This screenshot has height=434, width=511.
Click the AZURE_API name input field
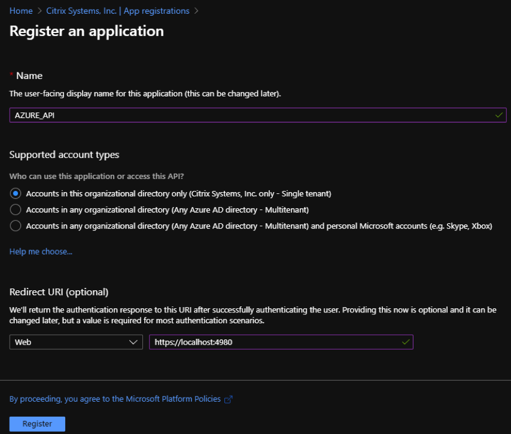(x=258, y=115)
